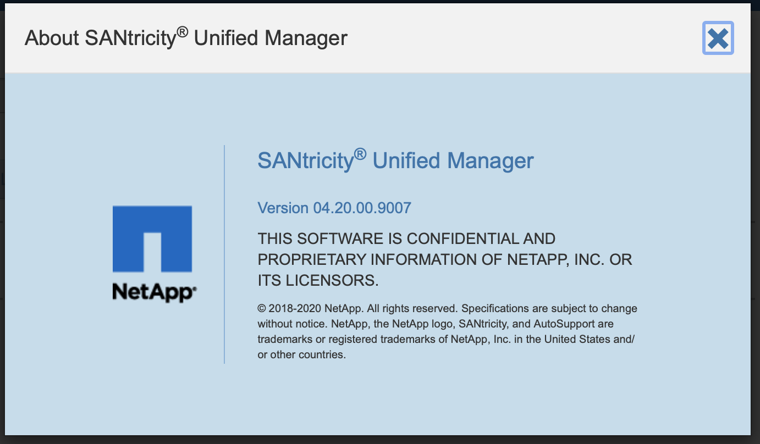Click the 'About SANtricity Unified Manager' dialog title
Image resolution: width=760 pixels, height=444 pixels.
coord(186,37)
